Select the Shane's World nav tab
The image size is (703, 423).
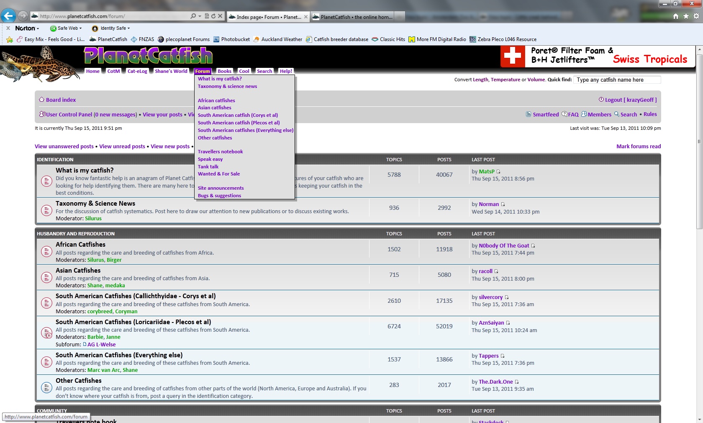pyautogui.click(x=171, y=71)
